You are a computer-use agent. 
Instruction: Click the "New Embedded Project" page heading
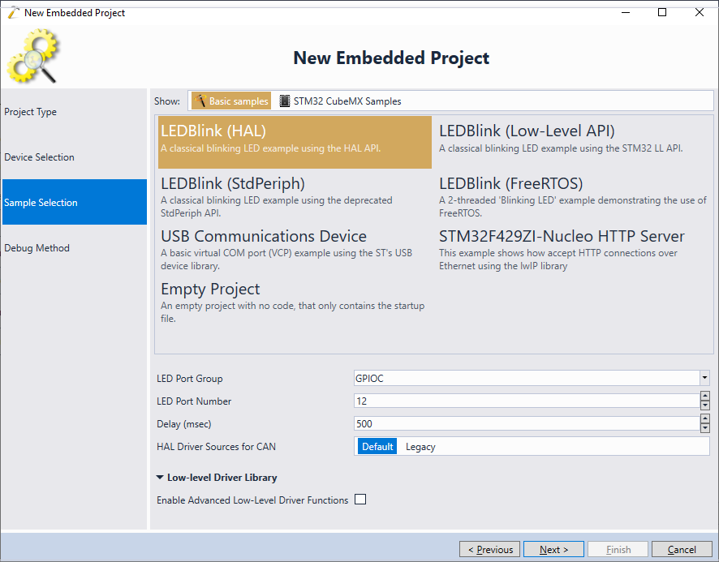pyautogui.click(x=391, y=58)
